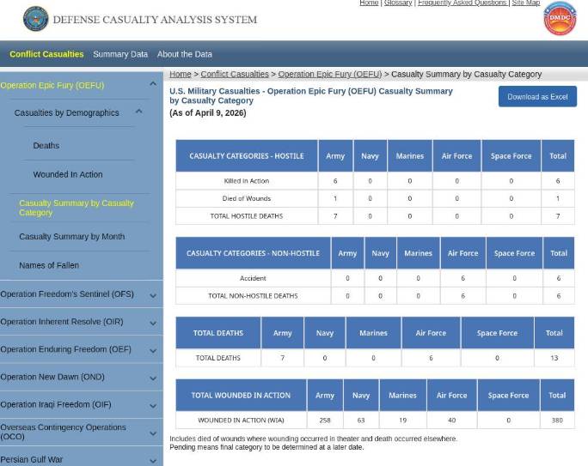
Task: Expand Operation Enduring Freedom (OEF) chevron
Action: [153, 351]
